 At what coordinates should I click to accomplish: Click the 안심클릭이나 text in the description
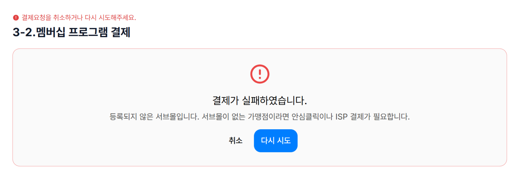pyautogui.click(x=312, y=117)
